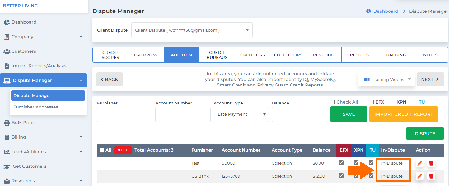449x186 pixels.
Task: Click the green Dispute button
Action: (x=425, y=134)
